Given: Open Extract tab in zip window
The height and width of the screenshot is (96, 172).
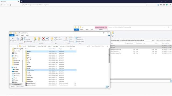Looking at the screenshot, I should pyautogui.click(x=101, y=30).
